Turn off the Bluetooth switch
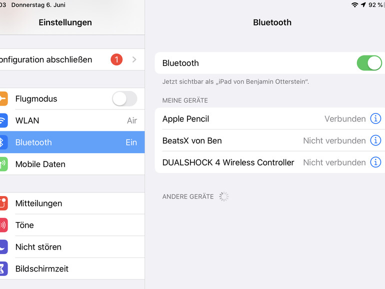 [x=369, y=63]
